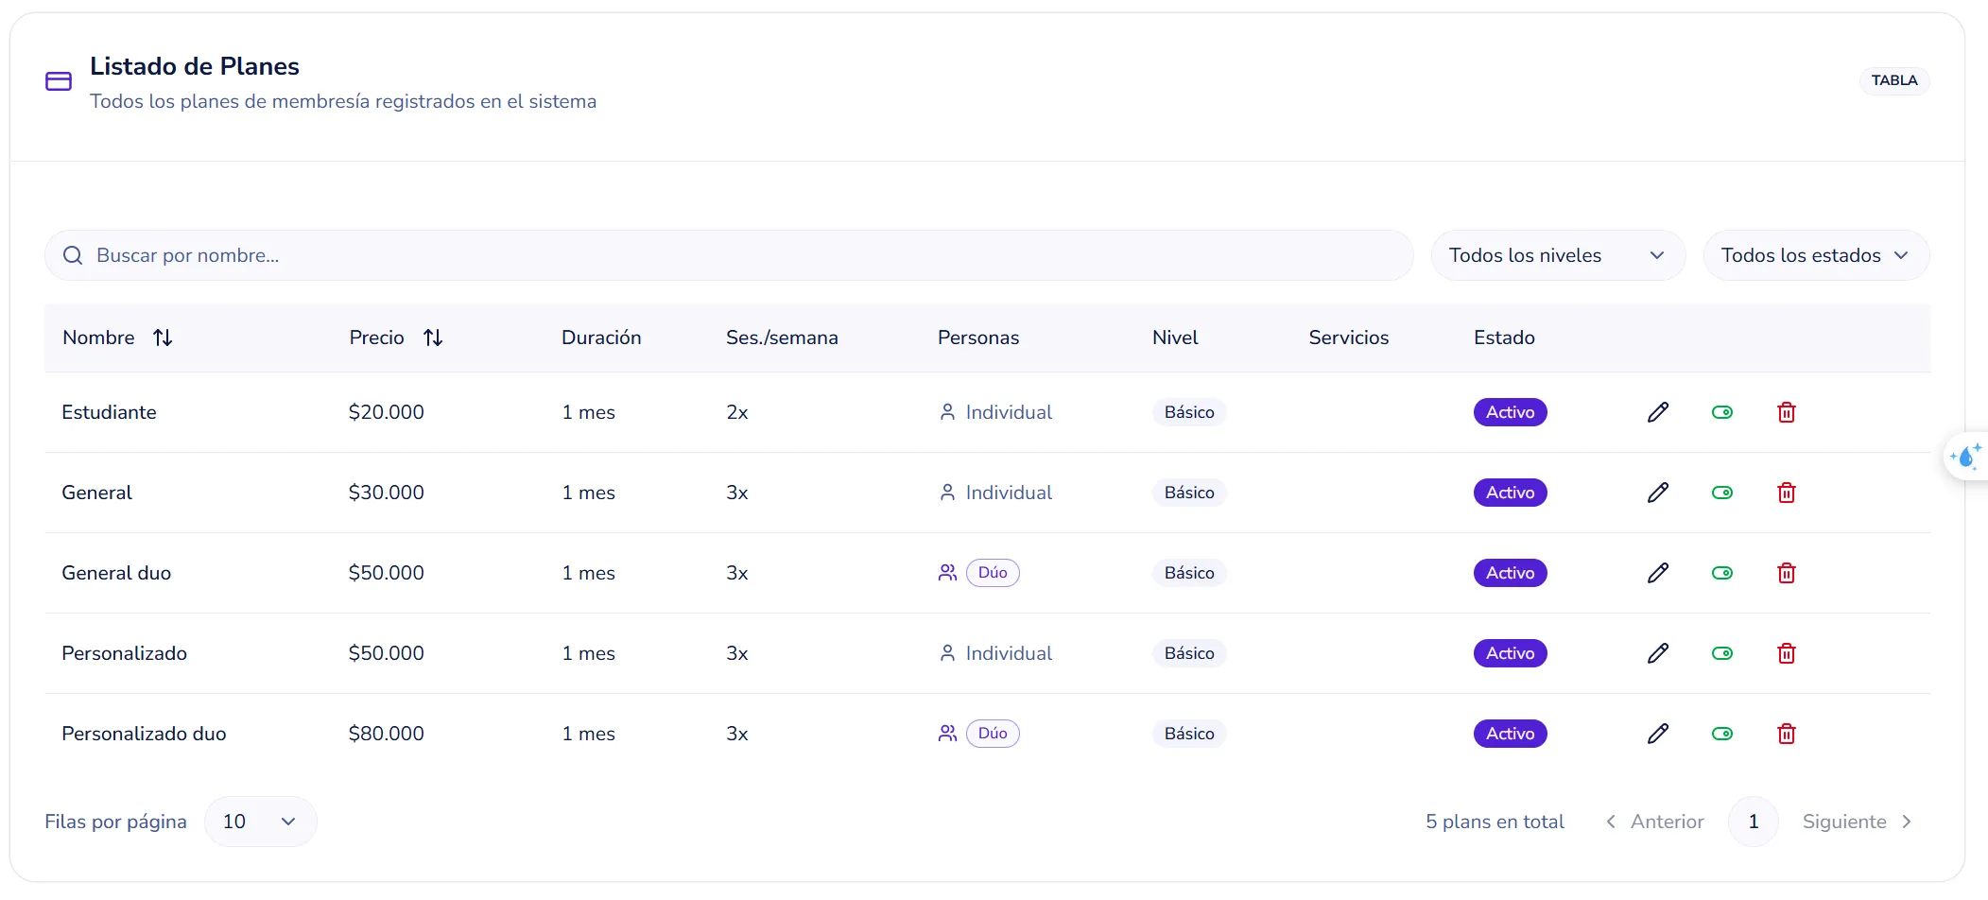Click the Básico level badge for General
This screenshot has height=900, width=1988.
pyautogui.click(x=1189, y=493)
